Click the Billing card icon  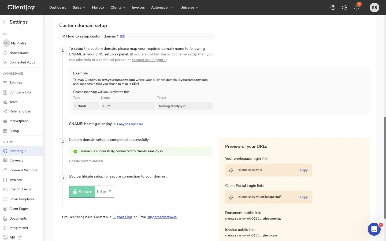click(x=5, y=131)
